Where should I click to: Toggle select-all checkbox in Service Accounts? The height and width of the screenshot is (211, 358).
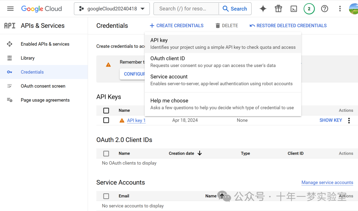pyautogui.click(x=106, y=196)
